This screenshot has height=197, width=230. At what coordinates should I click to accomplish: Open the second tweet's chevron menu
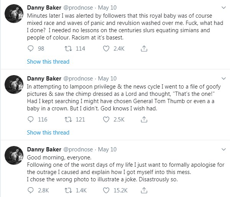[x=223, y=79]
